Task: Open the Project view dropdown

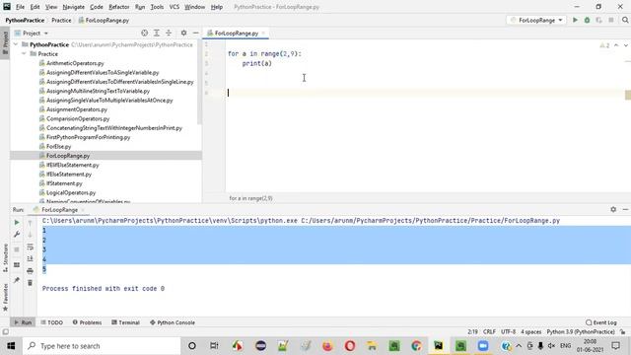Action: pyautogui.click(x=32, y=33)
